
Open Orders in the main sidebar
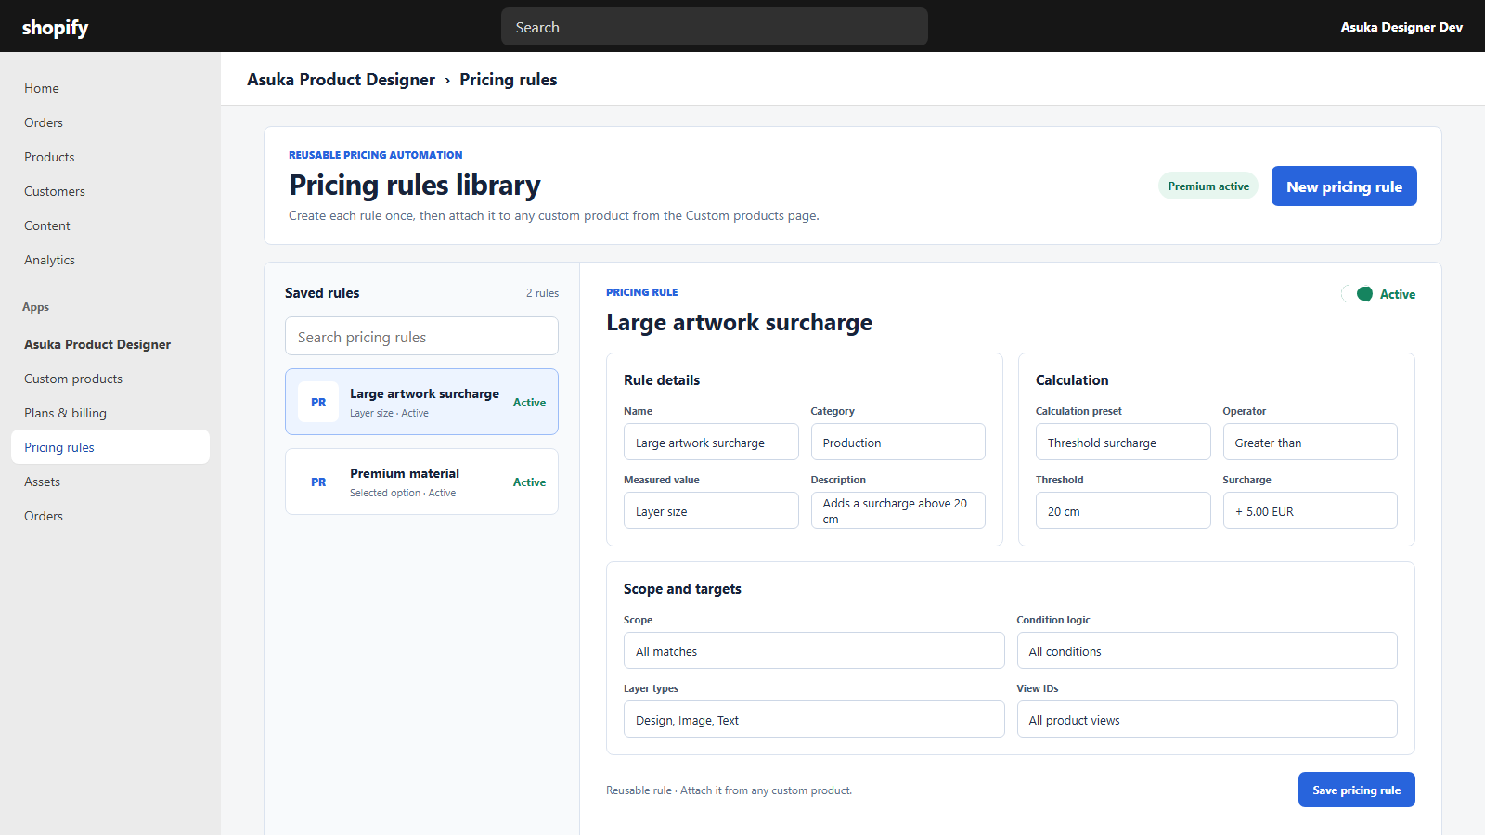[110, 122]
